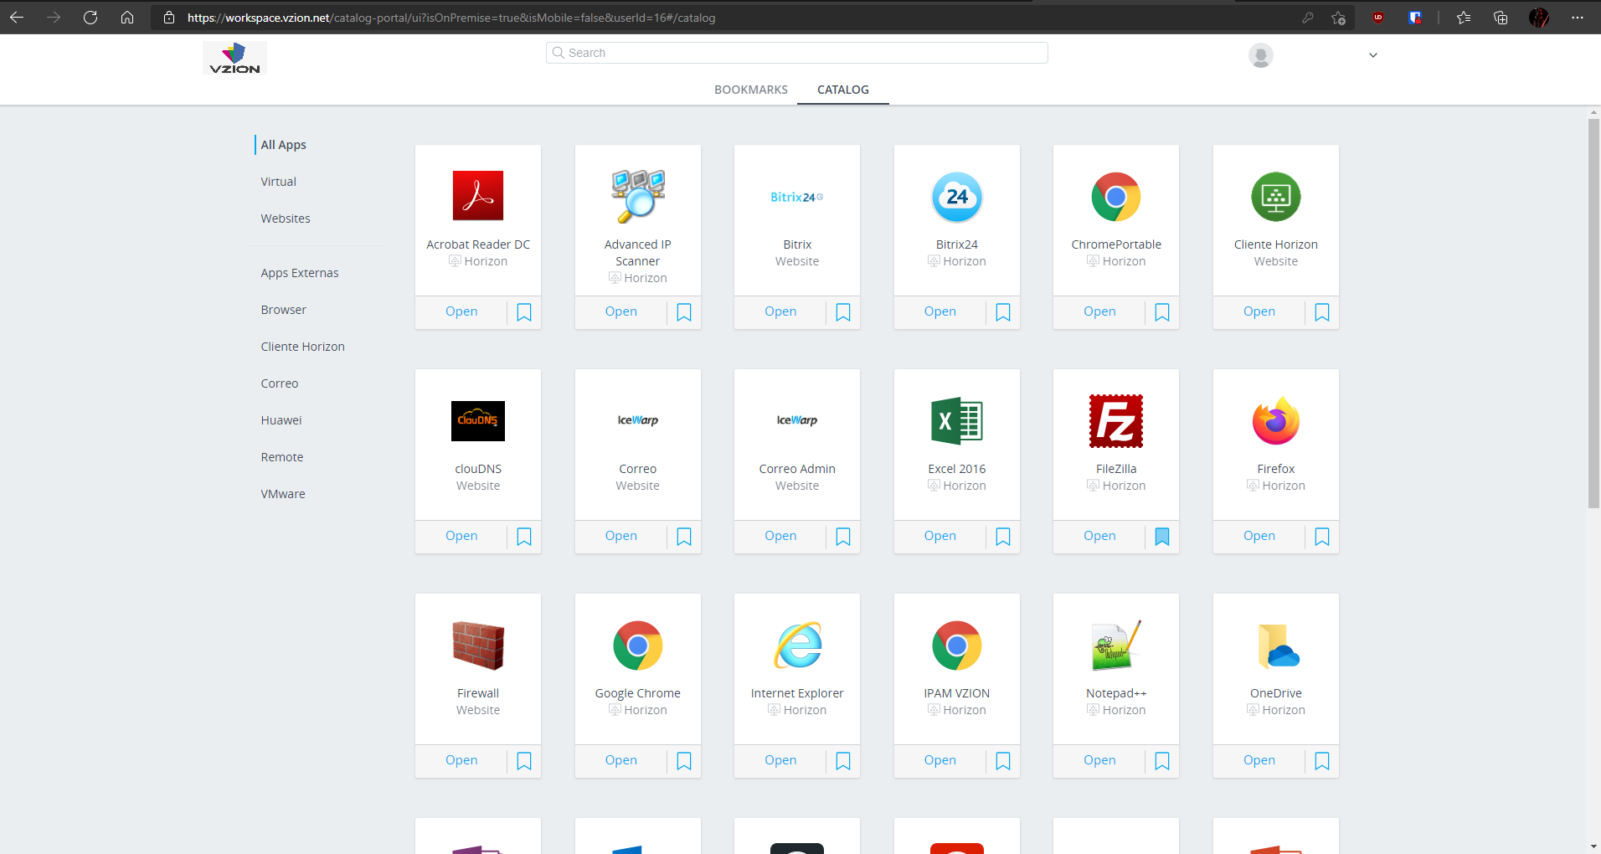Click the Correo Admin IceWarp logo
1601x854 pixels.
797,420
